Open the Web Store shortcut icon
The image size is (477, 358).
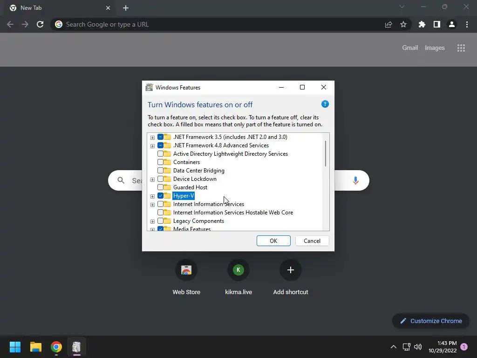coord(186,270)
